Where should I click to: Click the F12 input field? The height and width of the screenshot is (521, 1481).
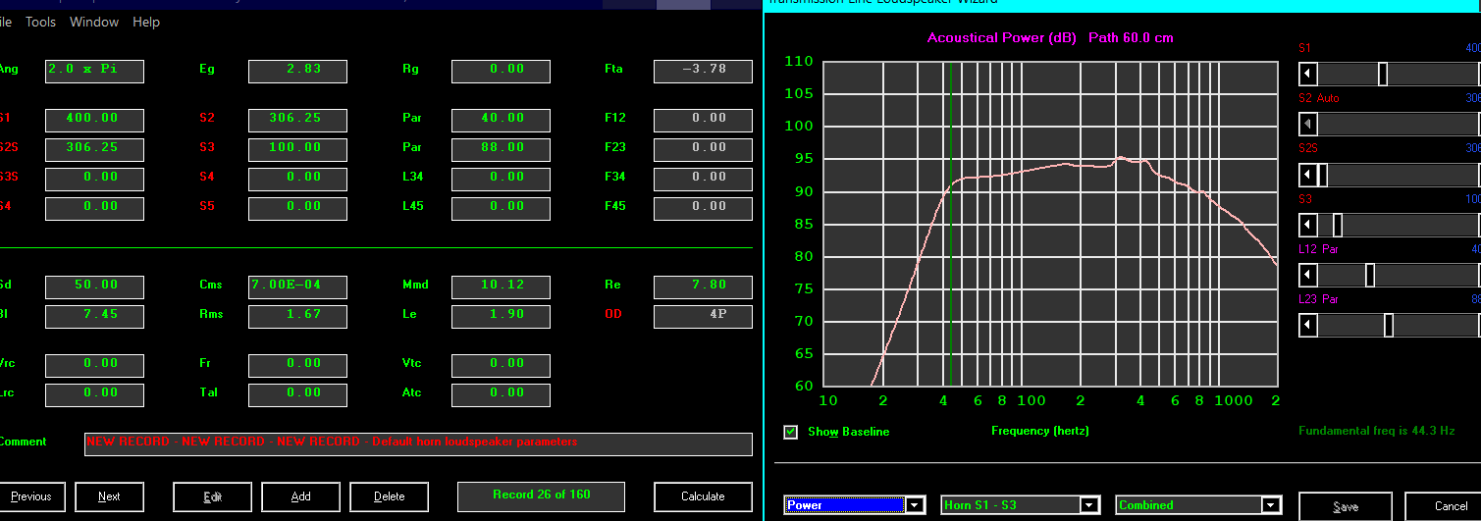coord(703,120)
